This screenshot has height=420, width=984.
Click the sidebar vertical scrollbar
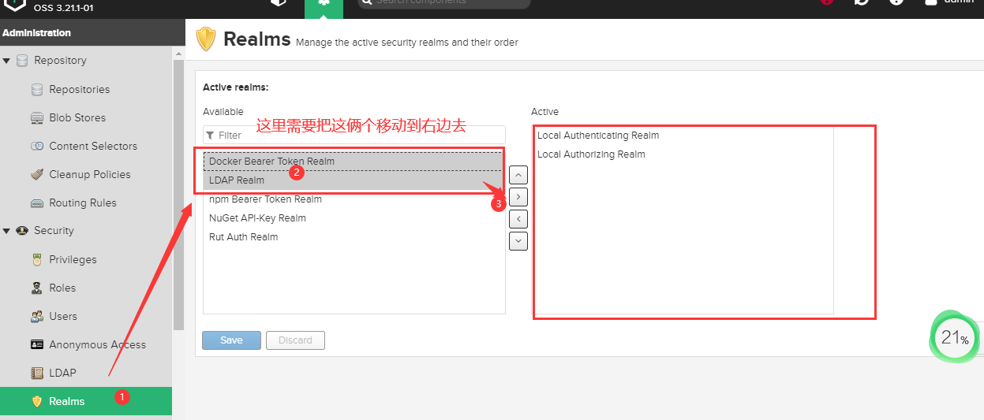pyautogui.click(x=178, y=193)
